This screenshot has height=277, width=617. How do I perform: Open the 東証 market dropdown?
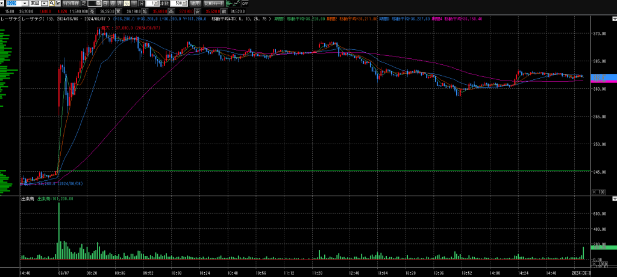point(44,4)
